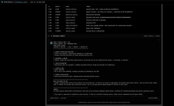Select the Executable Data found finding

tap(109, 17)
